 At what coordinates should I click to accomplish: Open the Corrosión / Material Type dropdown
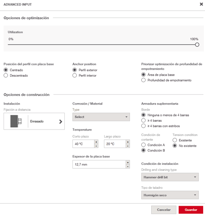click(101, 117)
